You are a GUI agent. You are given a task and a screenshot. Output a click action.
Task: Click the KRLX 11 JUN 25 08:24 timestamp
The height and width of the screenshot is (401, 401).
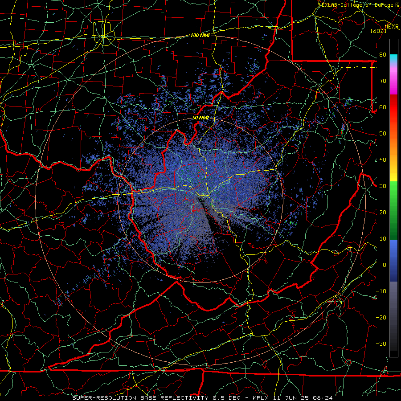coord(293,398)
